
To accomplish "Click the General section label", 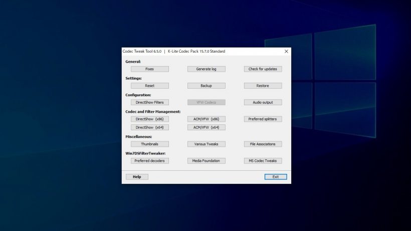I will [133, 62].
